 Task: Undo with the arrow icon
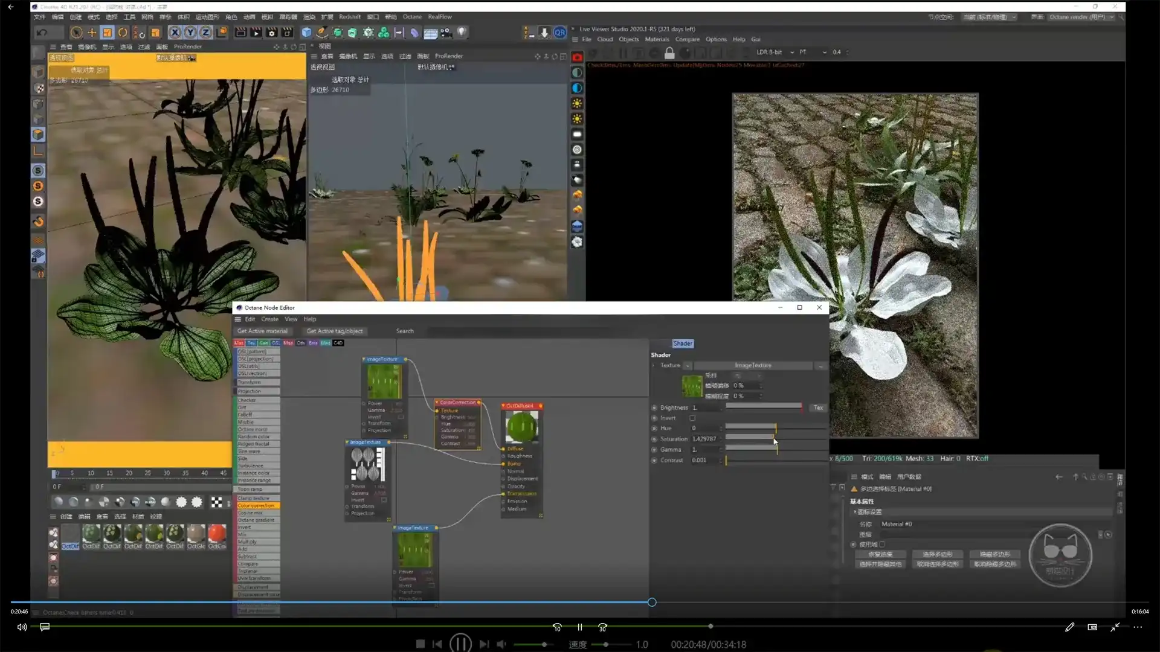pyautogui.click(x=42, y=33)
